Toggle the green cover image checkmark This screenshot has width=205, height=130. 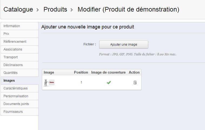click(109, 82)
